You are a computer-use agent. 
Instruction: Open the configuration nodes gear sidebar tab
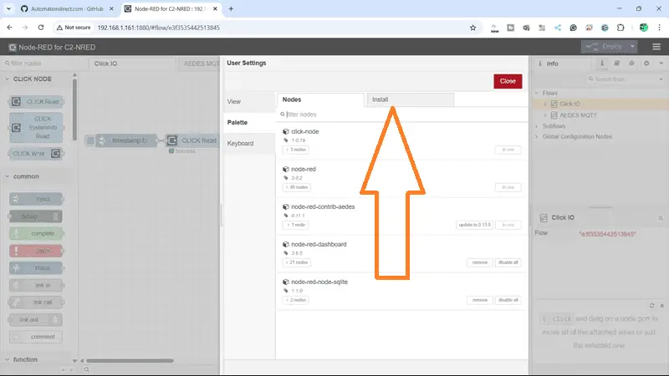pos(646,64)
